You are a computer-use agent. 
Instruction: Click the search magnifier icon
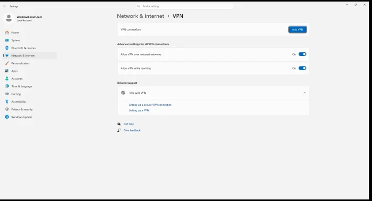tap(138, 6)
